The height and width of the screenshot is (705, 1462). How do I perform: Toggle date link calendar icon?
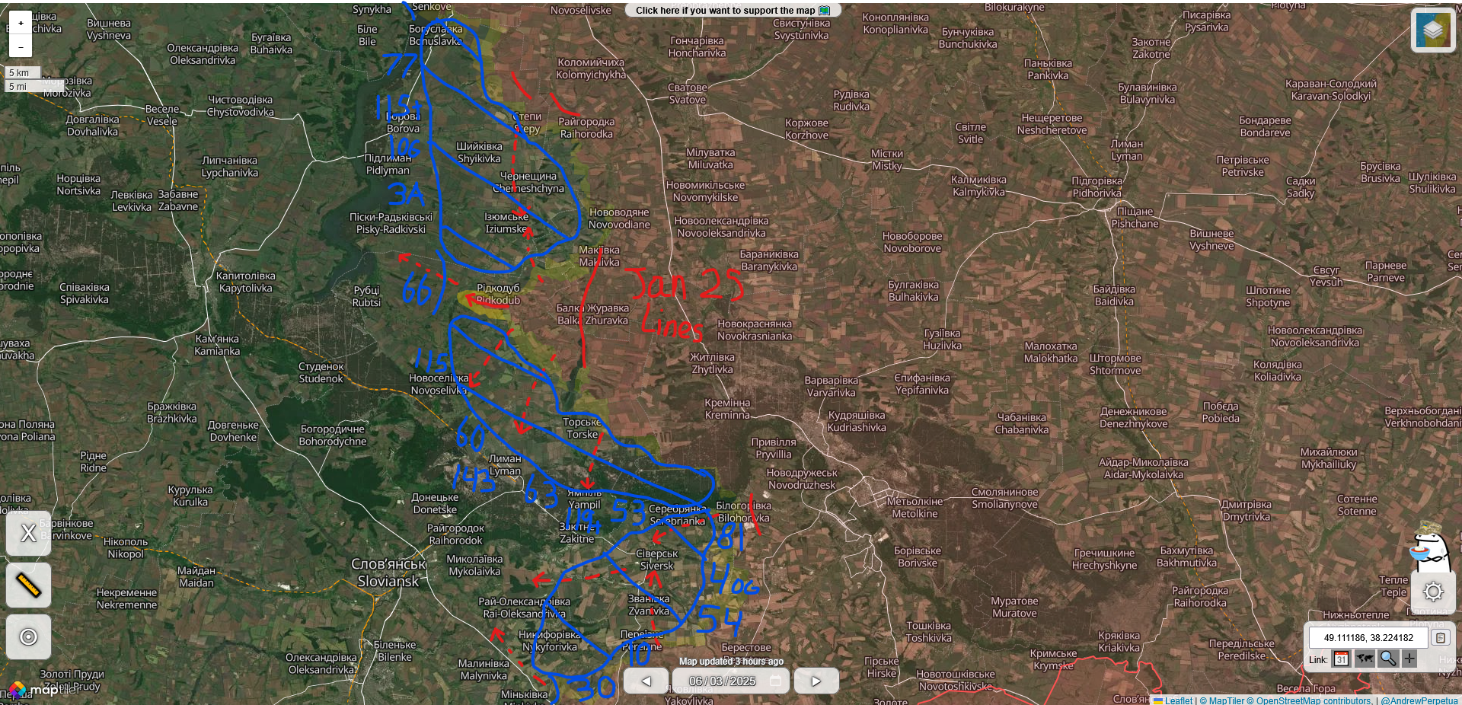pyautogui.click(x=1342, y=659)
